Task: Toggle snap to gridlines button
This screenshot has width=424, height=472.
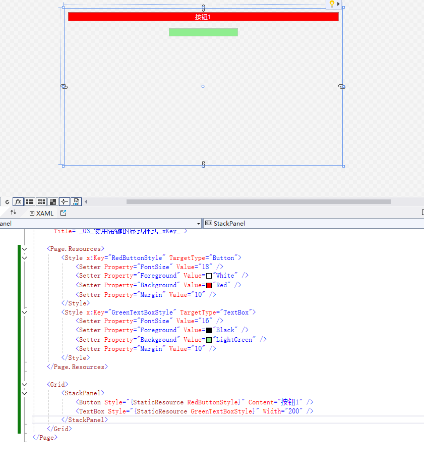Action: tap(41, 202)
